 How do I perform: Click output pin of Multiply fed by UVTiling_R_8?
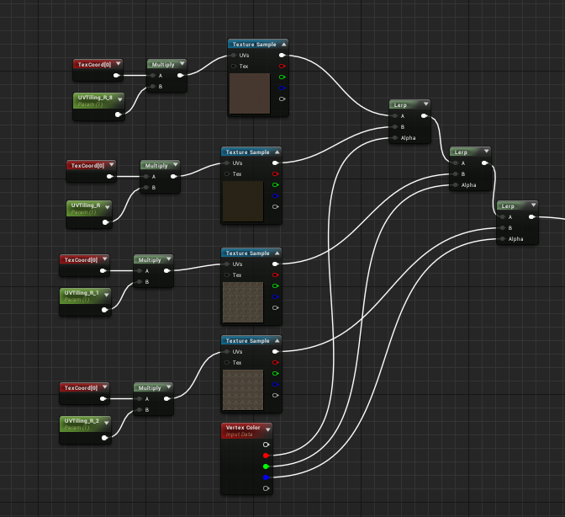181,76
